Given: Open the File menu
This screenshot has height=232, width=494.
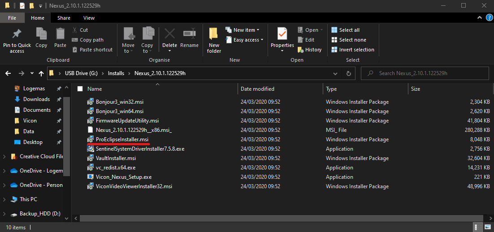Looking at the screenshot, I should pyautogui.click(x=12, y=18).
